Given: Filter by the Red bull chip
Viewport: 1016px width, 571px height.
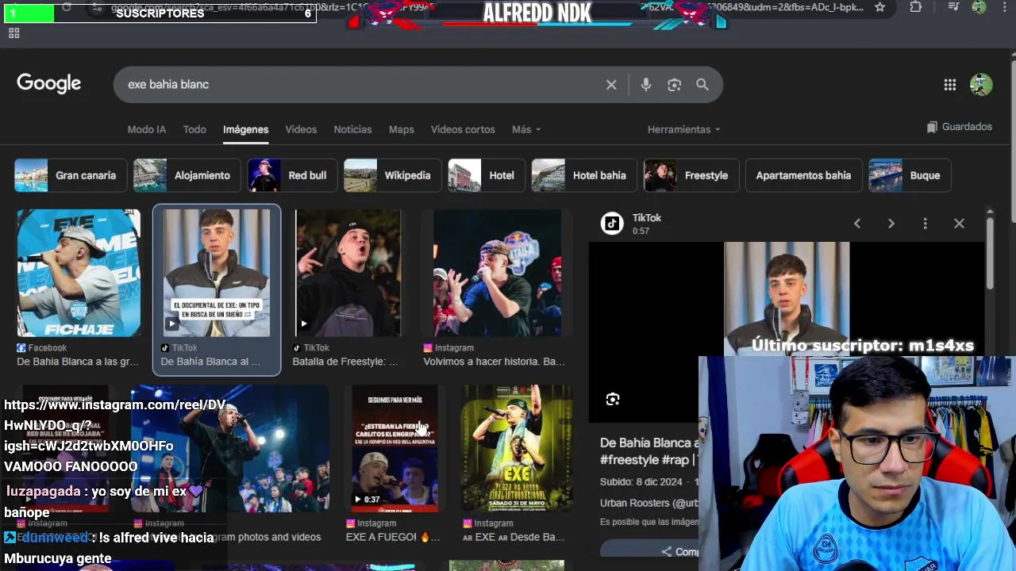Looking at the screenshot, I should [x=291, y=175].
